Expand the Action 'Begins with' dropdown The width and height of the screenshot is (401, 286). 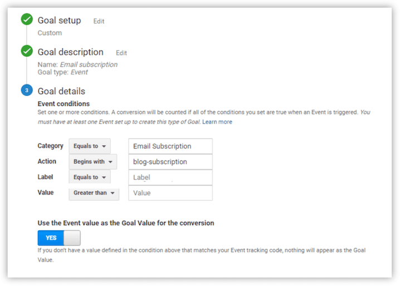[x=92, y=162]
